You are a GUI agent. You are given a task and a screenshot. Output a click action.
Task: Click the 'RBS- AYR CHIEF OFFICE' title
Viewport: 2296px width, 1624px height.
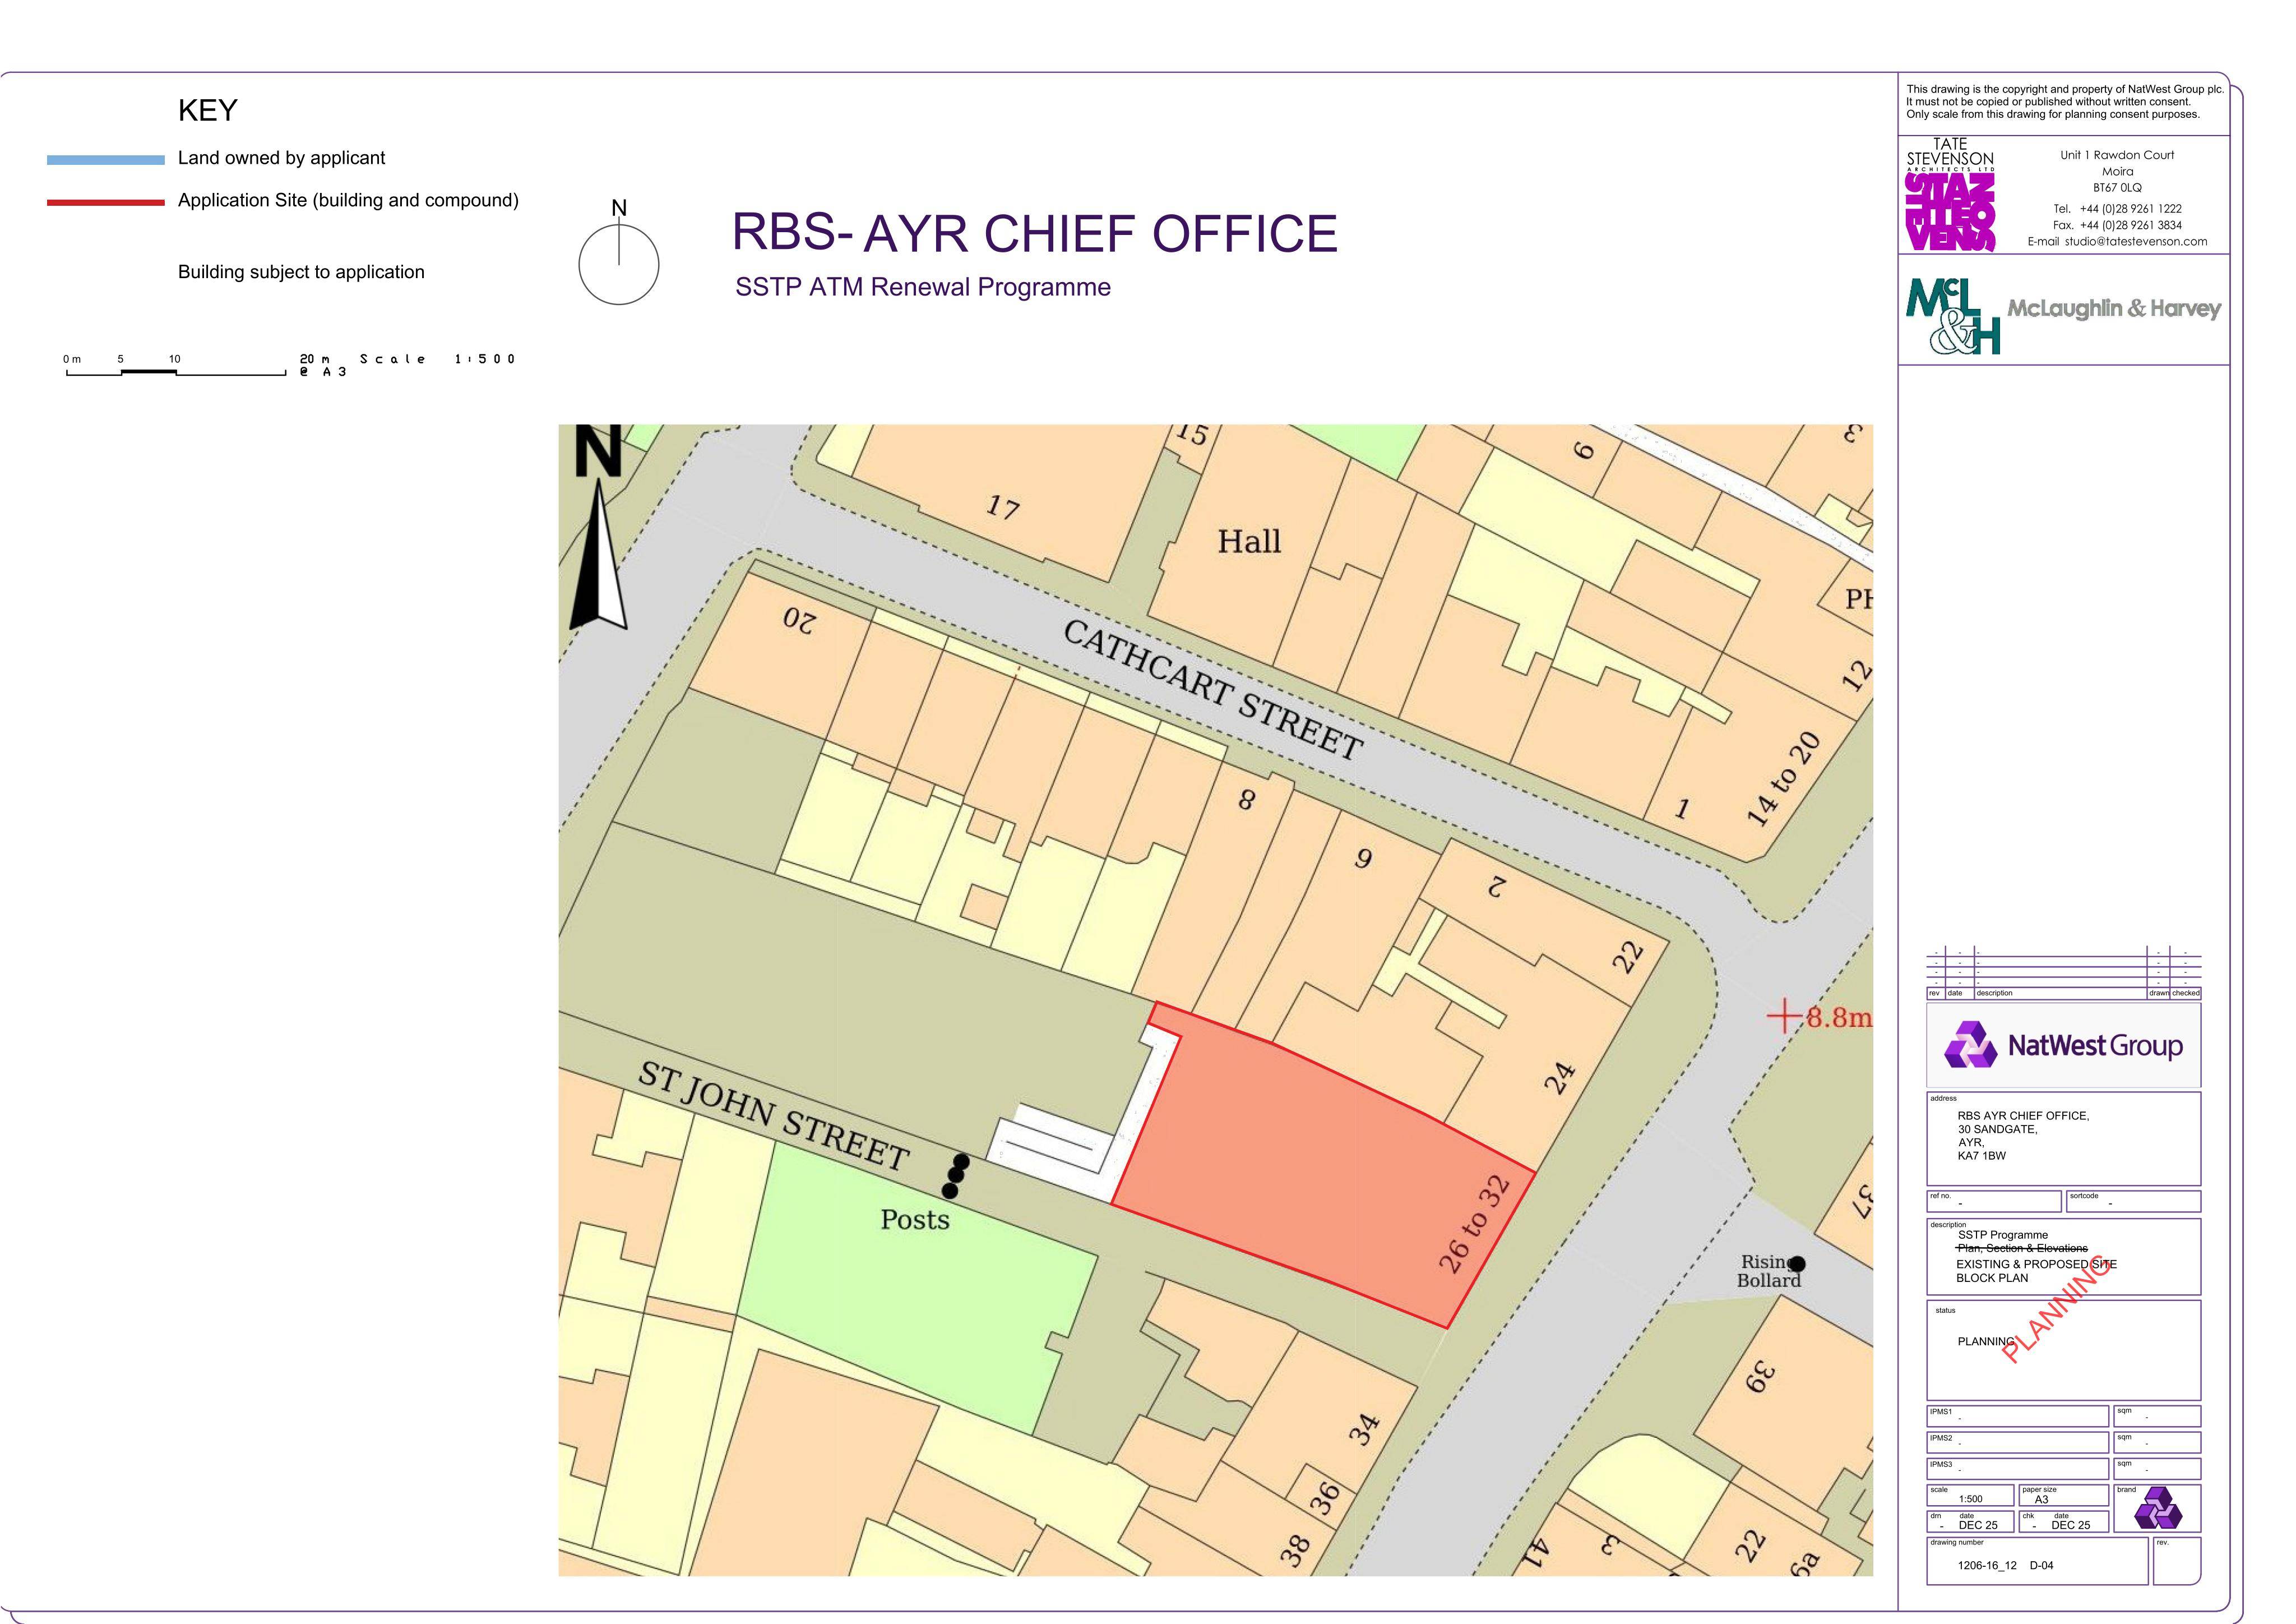click(x=1034, y=232)
